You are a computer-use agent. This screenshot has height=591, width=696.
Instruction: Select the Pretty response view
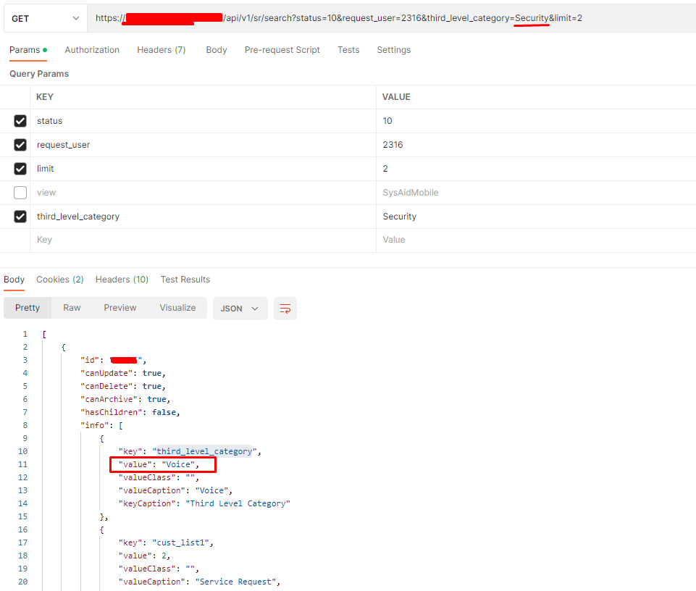click(28, 308)
